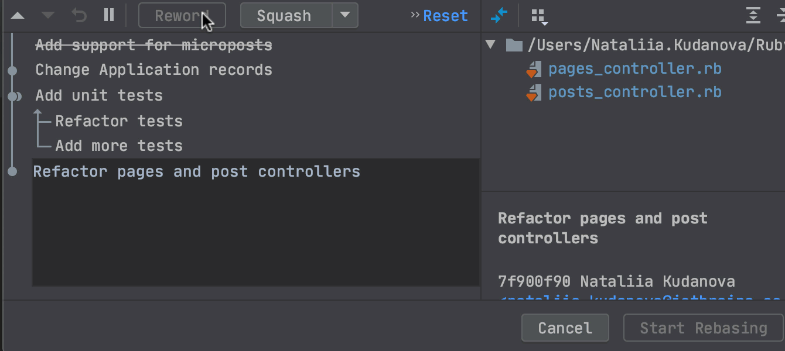Click the blue diff arrows icon
This screenshot has width=785, height=351.
[499, 16]
